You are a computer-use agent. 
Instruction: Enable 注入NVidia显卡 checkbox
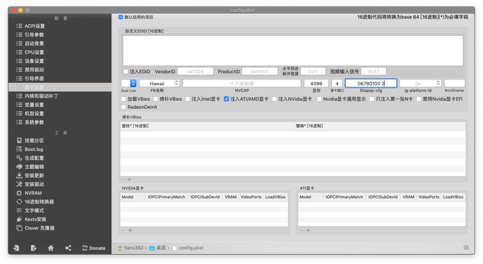click(x=274, y=99)
